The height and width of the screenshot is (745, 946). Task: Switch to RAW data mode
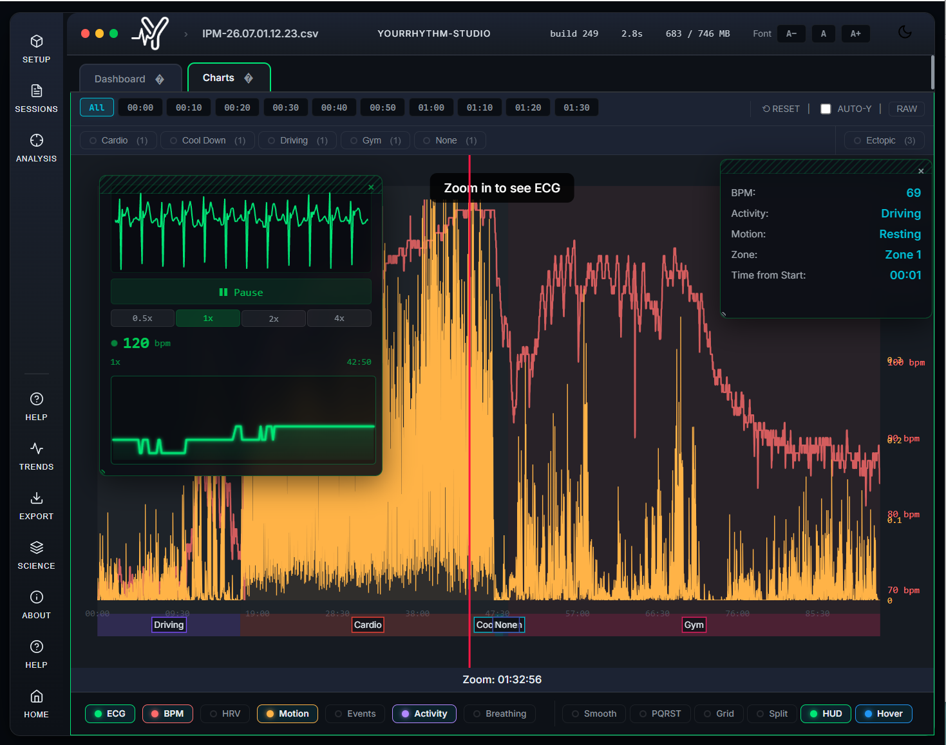tap(907, 109)
